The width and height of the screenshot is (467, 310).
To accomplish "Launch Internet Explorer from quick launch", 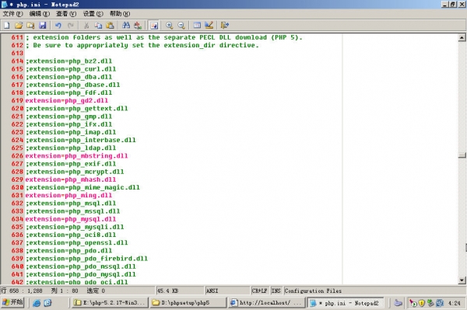I will click(37, 303).
